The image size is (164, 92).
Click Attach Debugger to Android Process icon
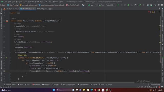pos(140,5)
